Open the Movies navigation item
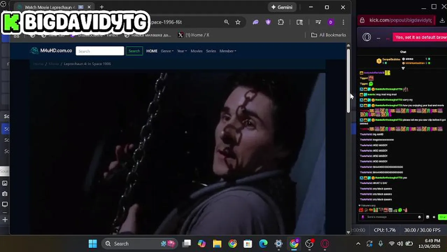The height and width of the screenshot is (252, 447). pos(197,51)
